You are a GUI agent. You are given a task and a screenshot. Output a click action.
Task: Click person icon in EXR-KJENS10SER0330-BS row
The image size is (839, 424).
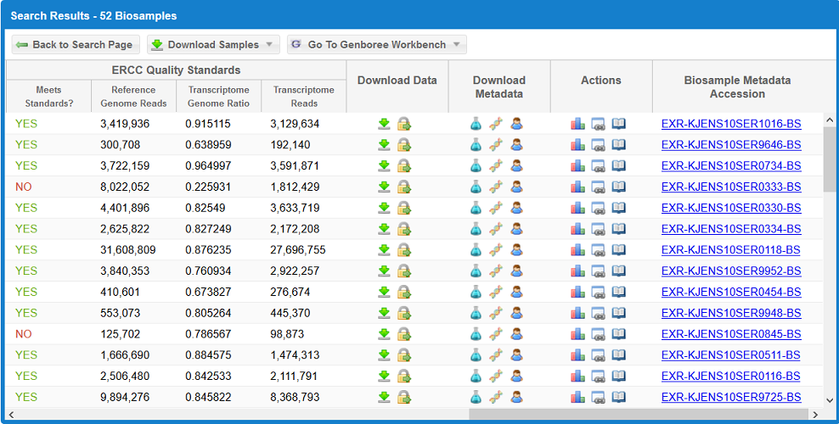click(516, 208)
